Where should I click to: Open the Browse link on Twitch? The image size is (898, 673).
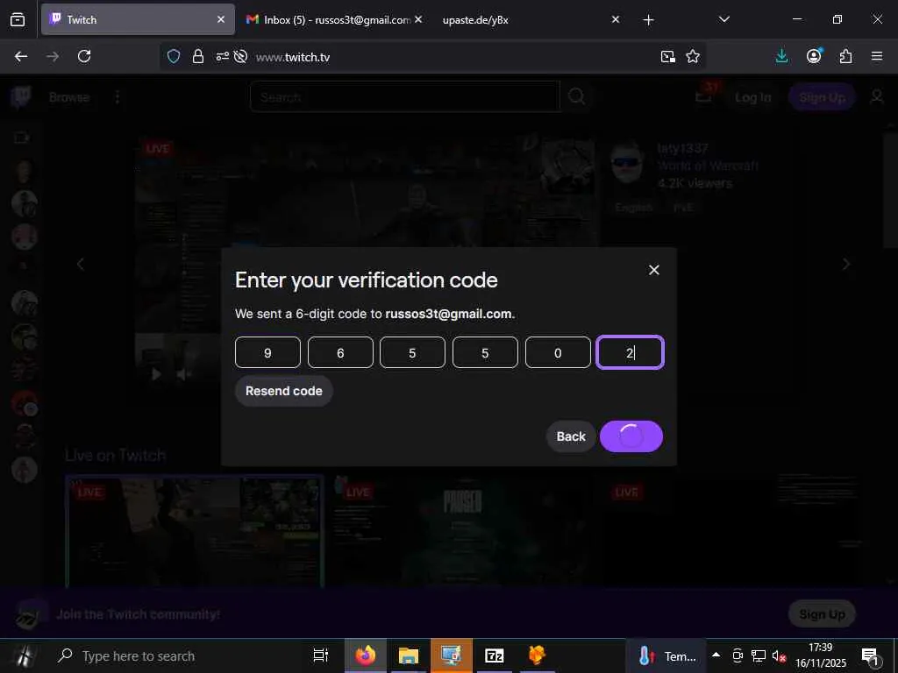point(69,97)
